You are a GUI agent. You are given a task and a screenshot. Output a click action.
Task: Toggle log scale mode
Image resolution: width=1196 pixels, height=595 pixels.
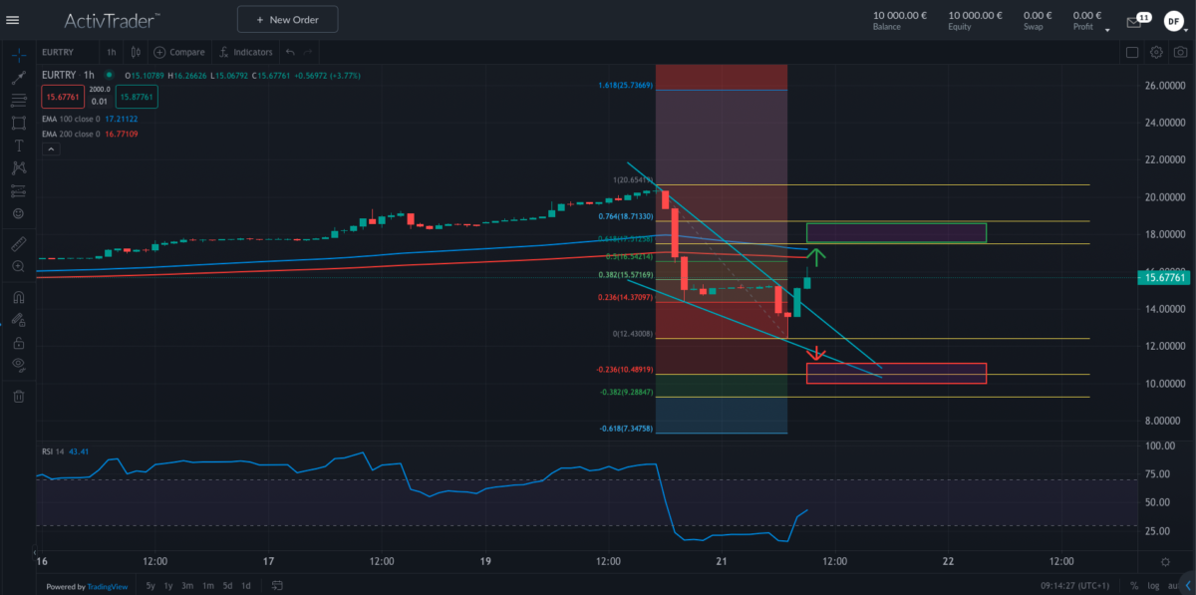click(1153, 586)
